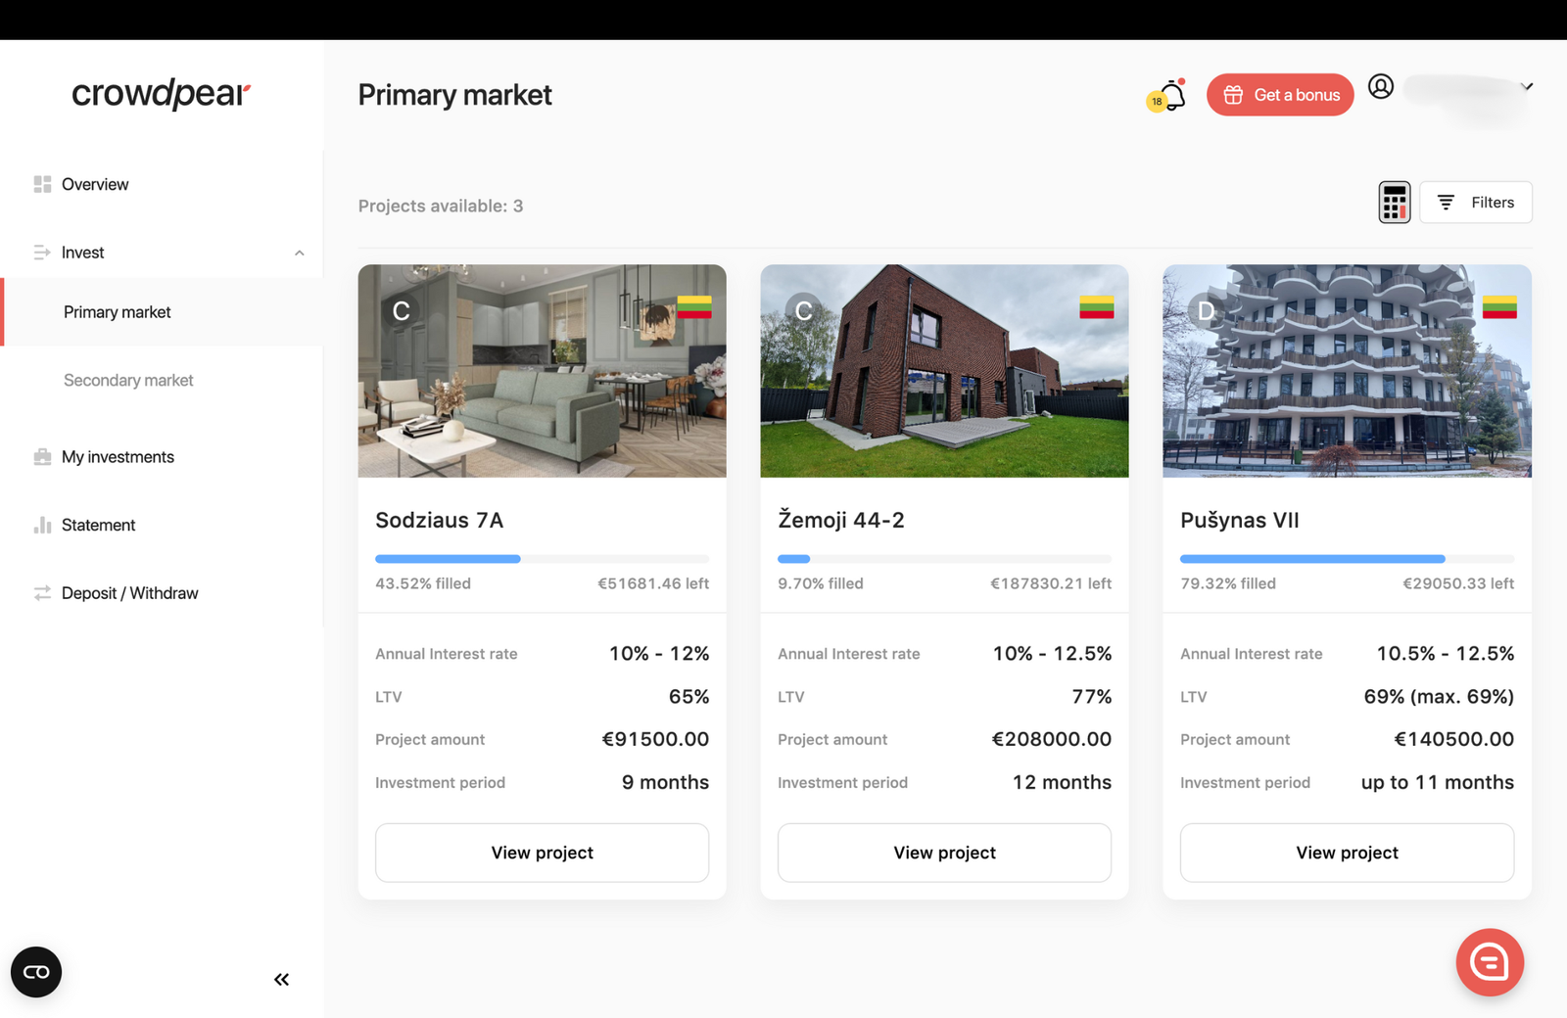The image size is (1567, 1018).
Task: View project for Pušynas VII
Action: [1348, 853]
